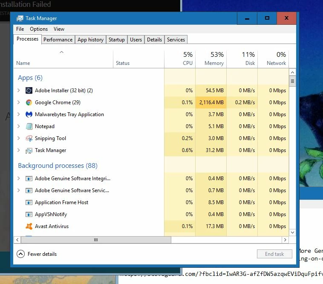Viewport: 323px width, 284px height.
Task: Expand the Notepad process row
Action: coord(19,126)
